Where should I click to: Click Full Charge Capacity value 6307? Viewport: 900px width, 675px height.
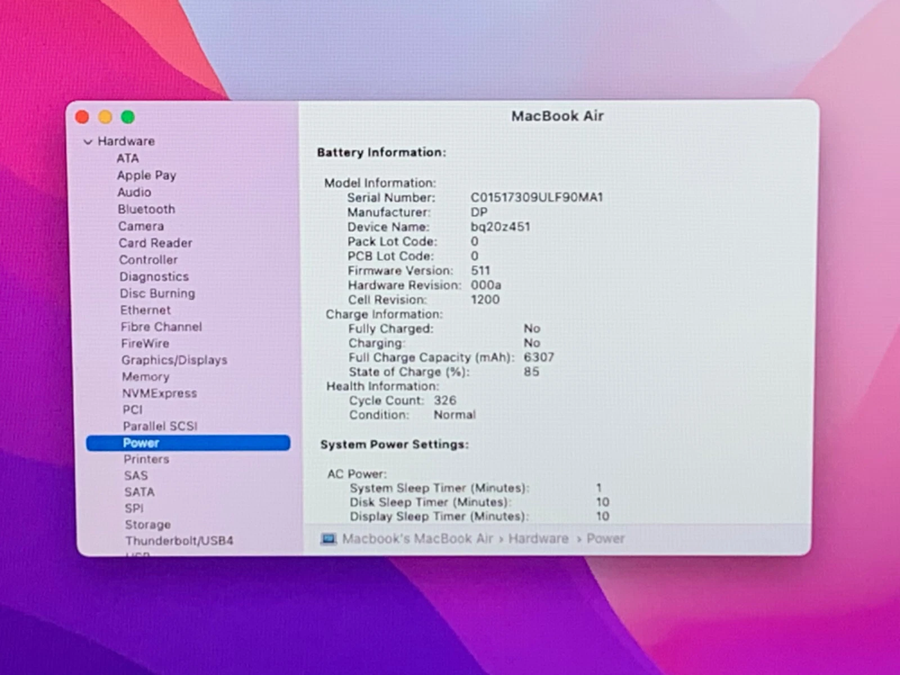click(x=539, y=357)
